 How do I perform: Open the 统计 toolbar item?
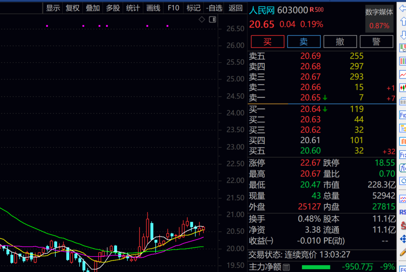click(x=133, y=8)
